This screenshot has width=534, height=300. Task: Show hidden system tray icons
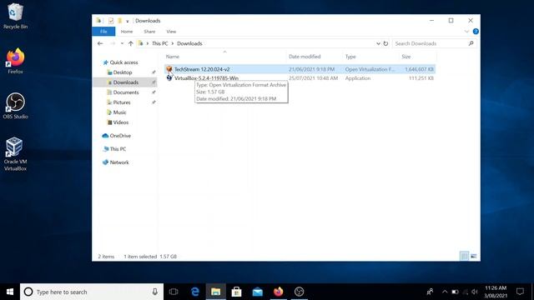pos(445,292)
